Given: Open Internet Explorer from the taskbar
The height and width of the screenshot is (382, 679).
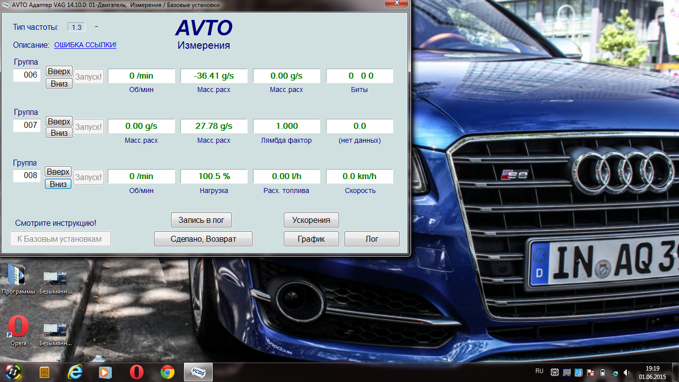Looking at the screenshot, I should tap(75, 372).
